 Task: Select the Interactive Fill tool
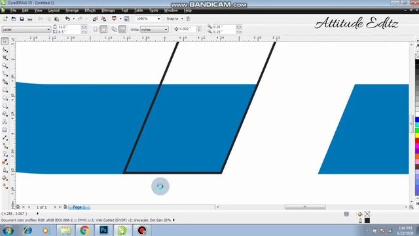[5, 186]
